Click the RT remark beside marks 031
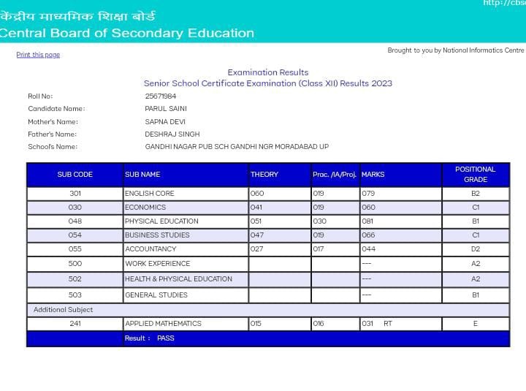This screenshot has width=526, height=391. 388,323
